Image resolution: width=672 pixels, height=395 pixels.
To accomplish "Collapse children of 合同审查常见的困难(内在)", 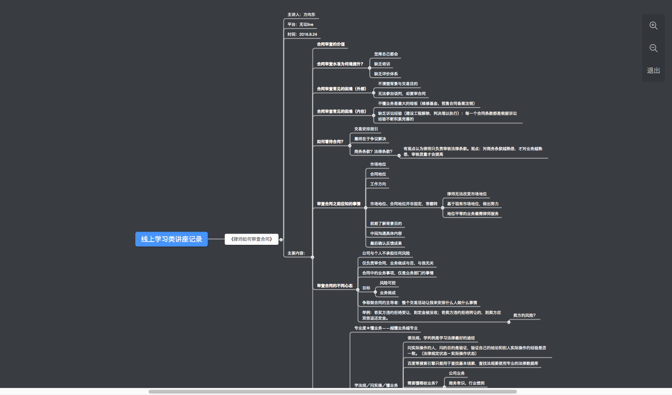I will (373, 116).
